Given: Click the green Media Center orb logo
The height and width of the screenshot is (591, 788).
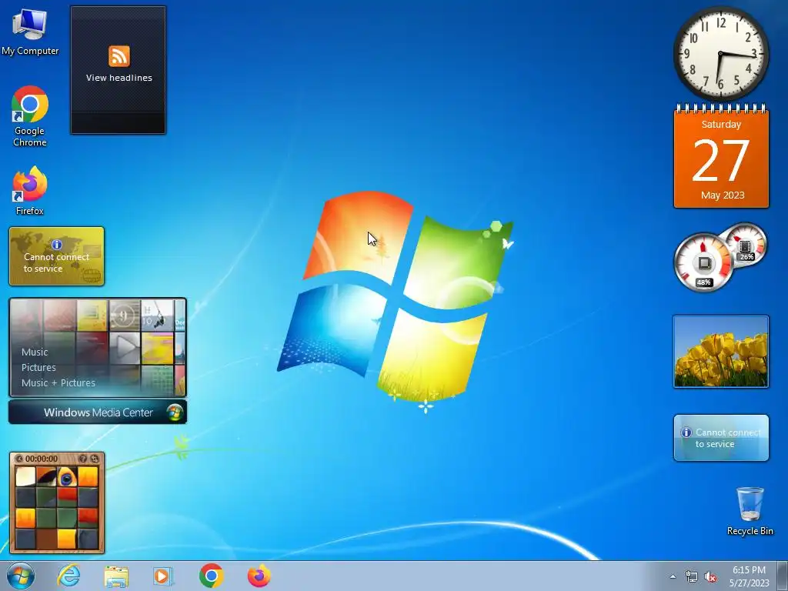Looking at the screenshot, I should click(x=175, y=412).
